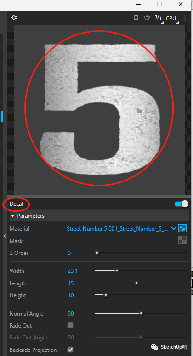Click the Mask label
193x356 pixels.
click(16, 241)
